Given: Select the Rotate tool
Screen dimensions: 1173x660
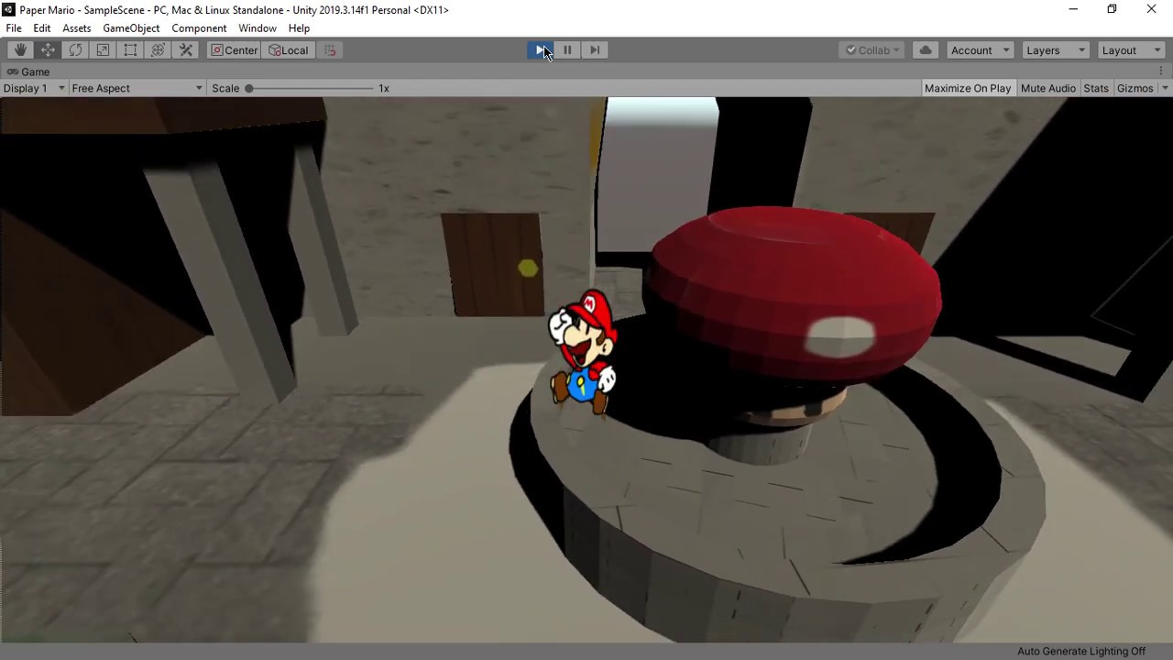Looking at the screenshot, I should point(75,50).
